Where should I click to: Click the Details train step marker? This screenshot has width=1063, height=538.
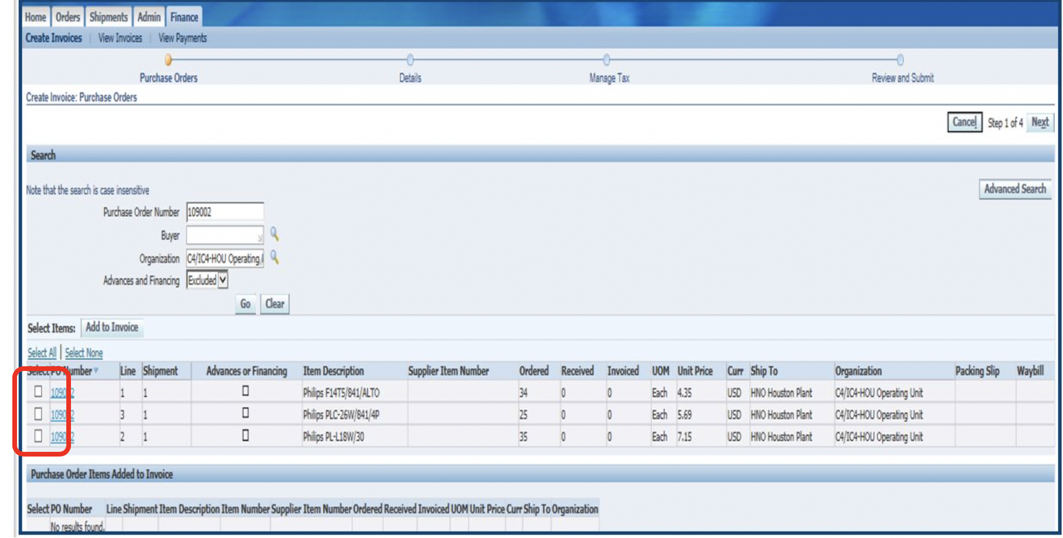click(410, 60)
